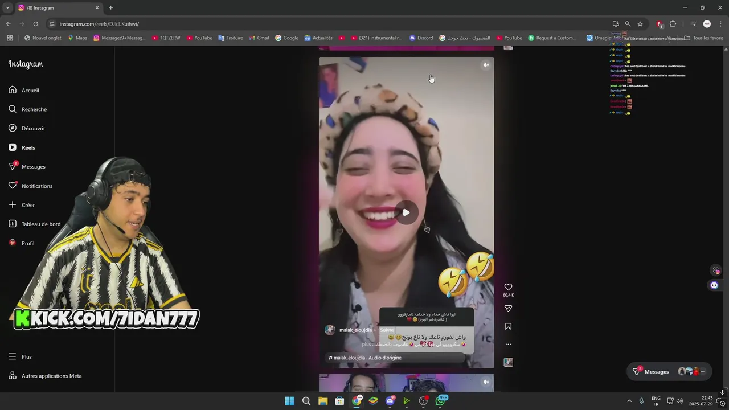Bookmark this page with star icon
This screenshot has width=729, height=410.
640,24
